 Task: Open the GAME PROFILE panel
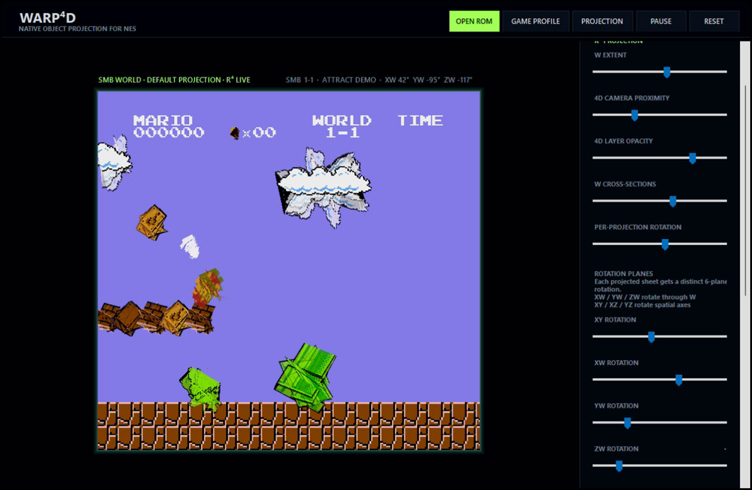(535, 21)
